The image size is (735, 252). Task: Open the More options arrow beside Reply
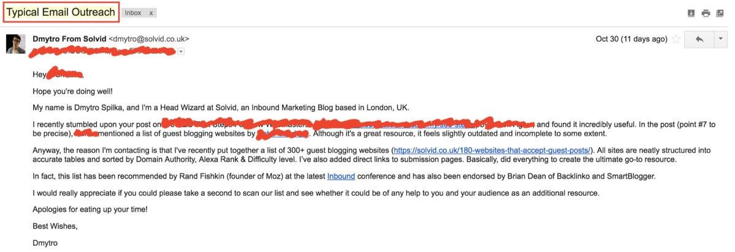point(720,39)
